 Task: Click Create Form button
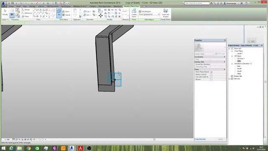134,13
